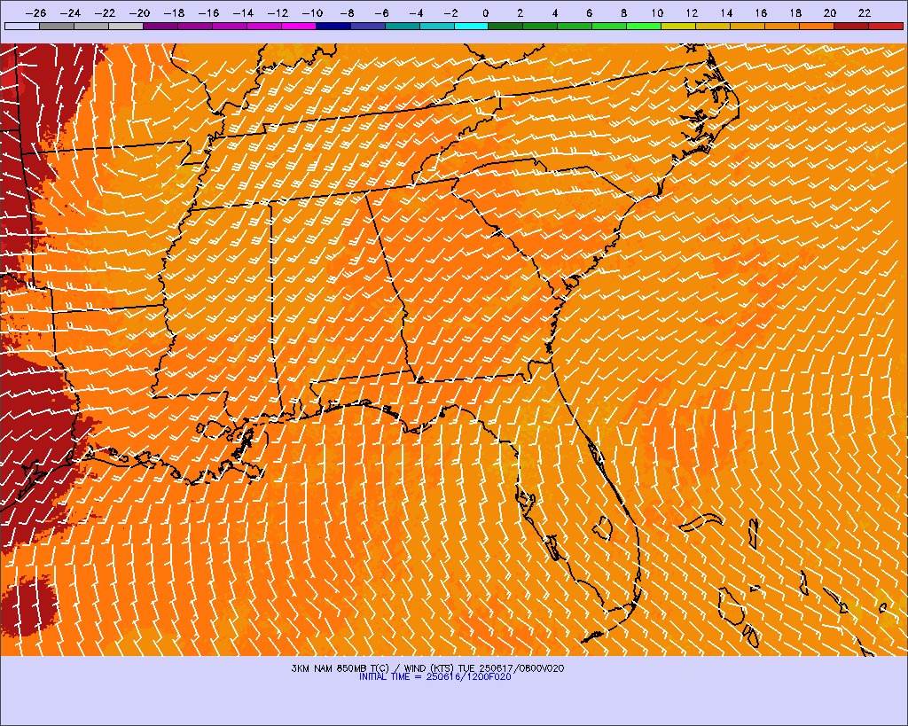
Task: Click the "-14" scale label
Action: point(243,13)
